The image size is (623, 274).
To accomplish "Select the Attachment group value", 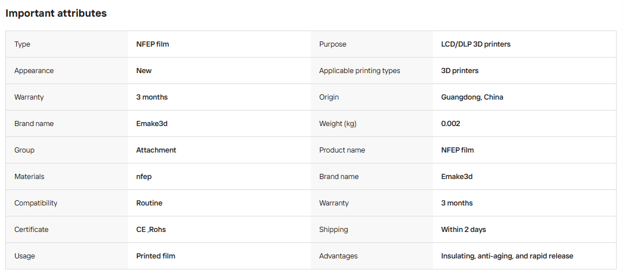I will click(x=156, y=150).
